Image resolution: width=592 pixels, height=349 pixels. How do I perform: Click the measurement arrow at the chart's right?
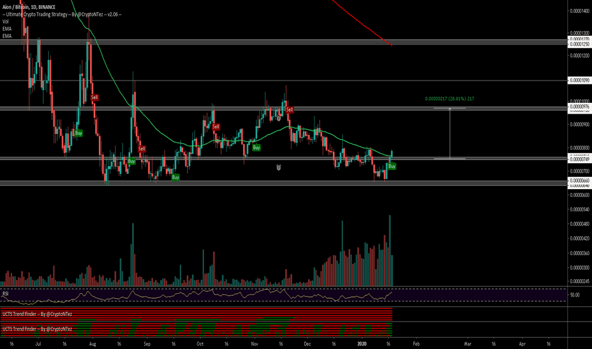450,133
